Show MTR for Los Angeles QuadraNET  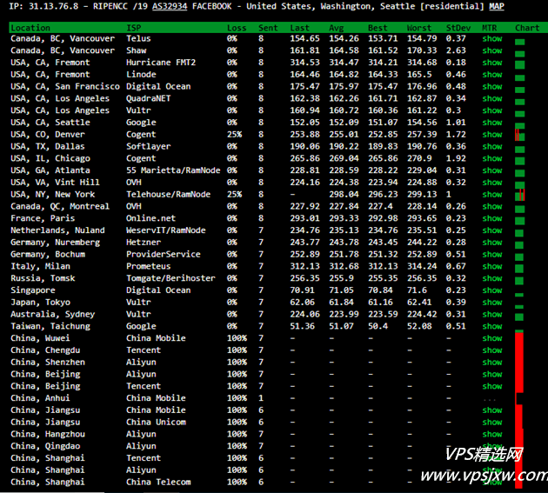(x=492, y=98)
